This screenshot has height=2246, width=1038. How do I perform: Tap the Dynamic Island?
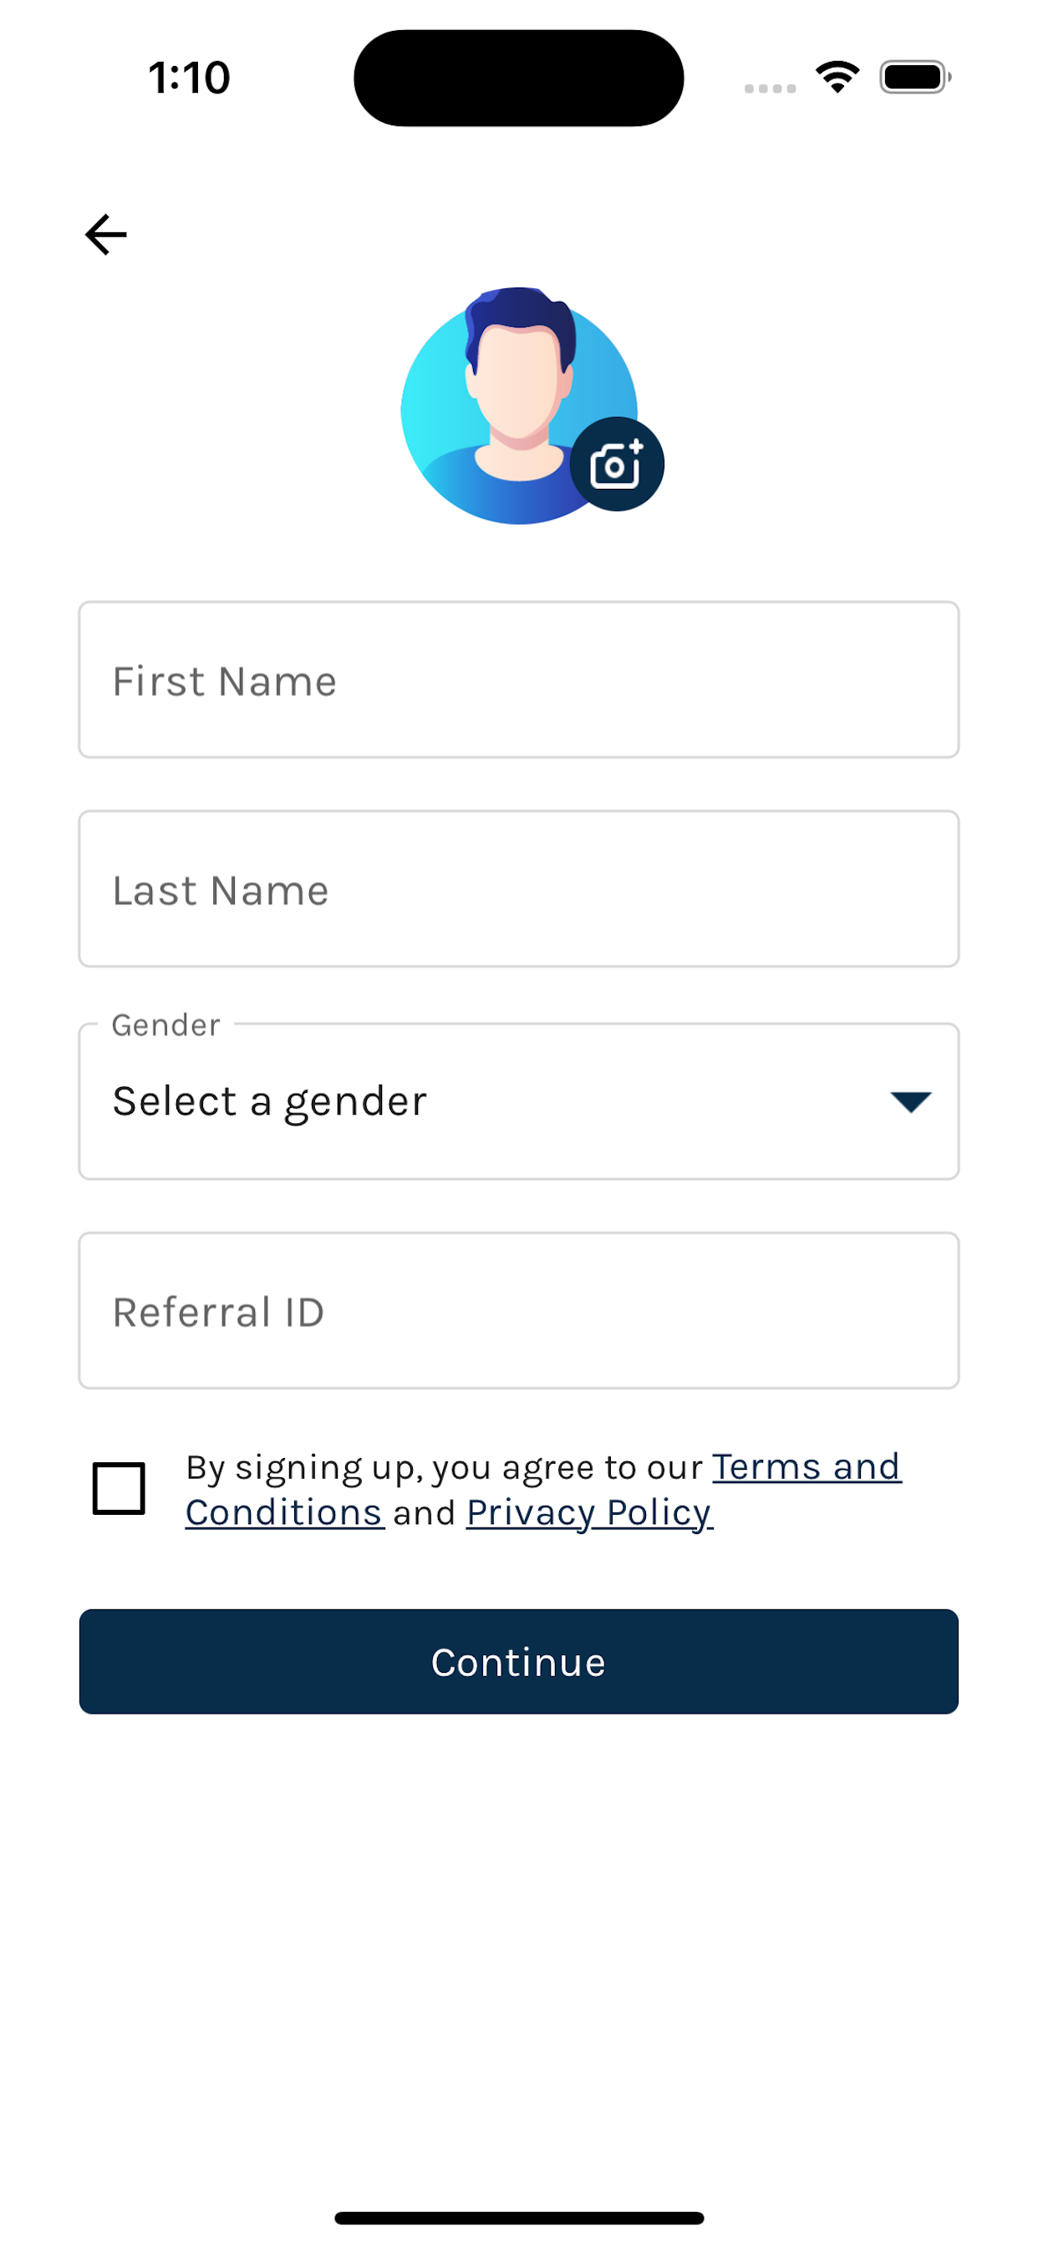(519, 78)
